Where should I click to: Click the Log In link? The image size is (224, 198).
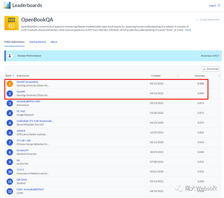pos(213,5)
